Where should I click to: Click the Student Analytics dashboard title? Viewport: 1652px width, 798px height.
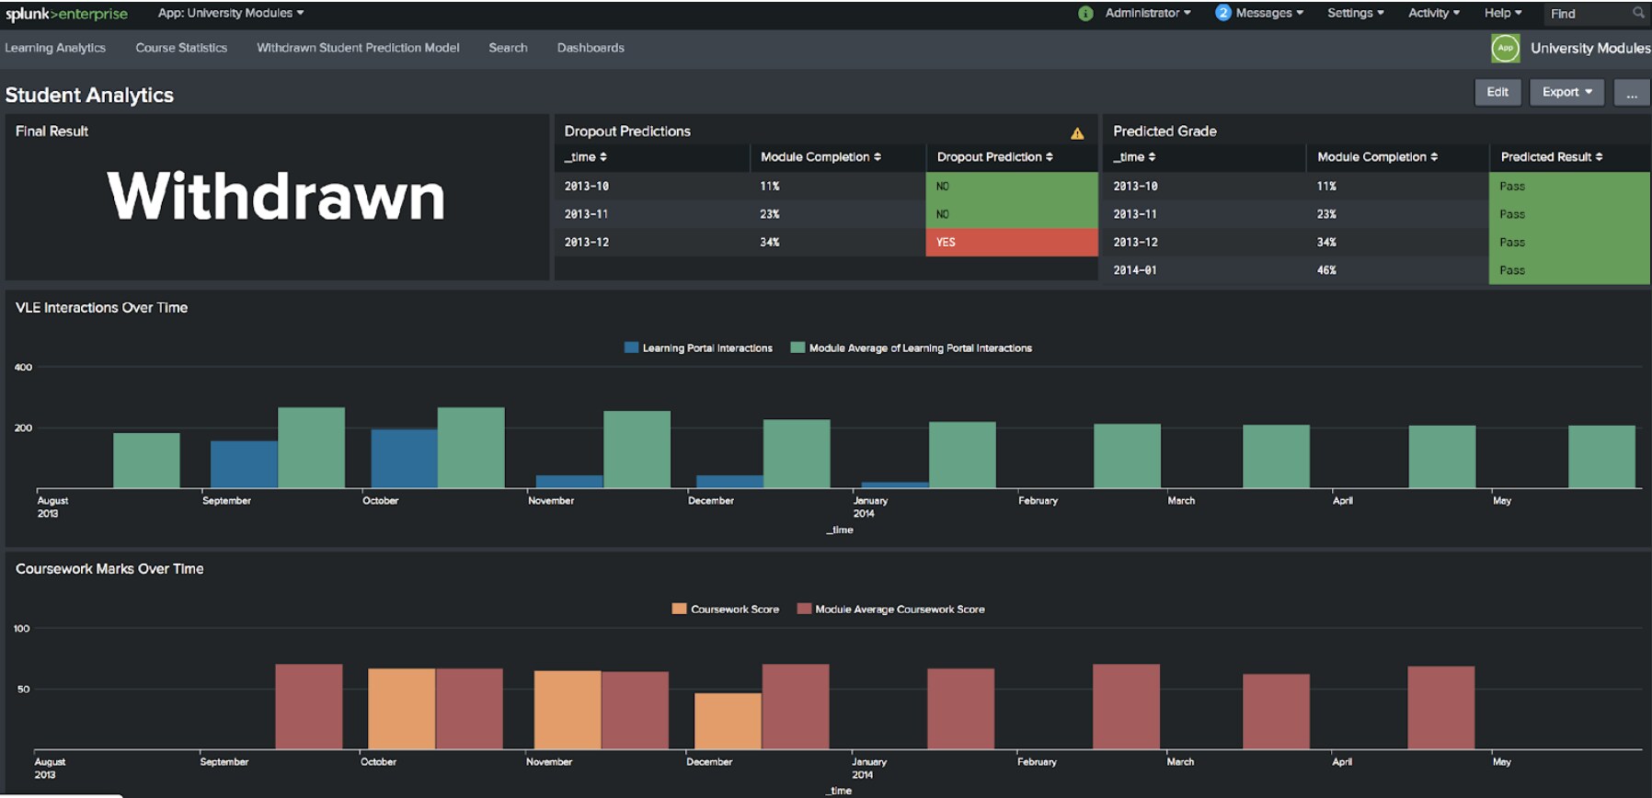pyautogui.click(x=89, y=95)
